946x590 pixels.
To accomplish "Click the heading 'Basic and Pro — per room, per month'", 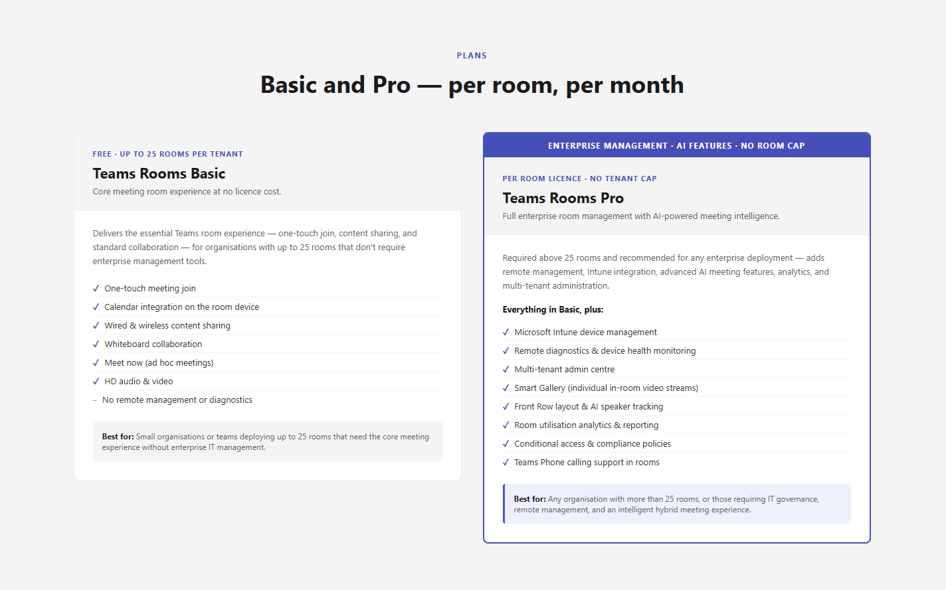I will [472, 85].
